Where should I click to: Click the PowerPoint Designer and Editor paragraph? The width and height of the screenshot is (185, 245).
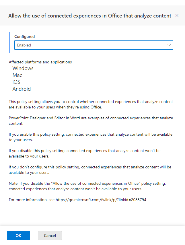pos(91,120)
